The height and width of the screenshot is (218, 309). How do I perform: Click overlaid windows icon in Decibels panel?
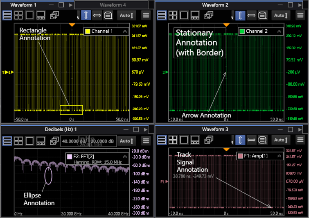click(x=54, y=141)
